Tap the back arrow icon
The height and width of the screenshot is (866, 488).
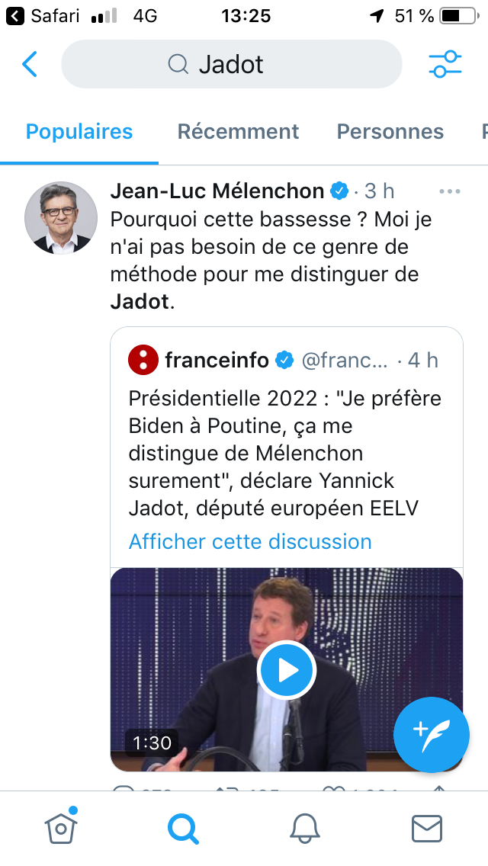pyautogui.click(x=30, y=64)
